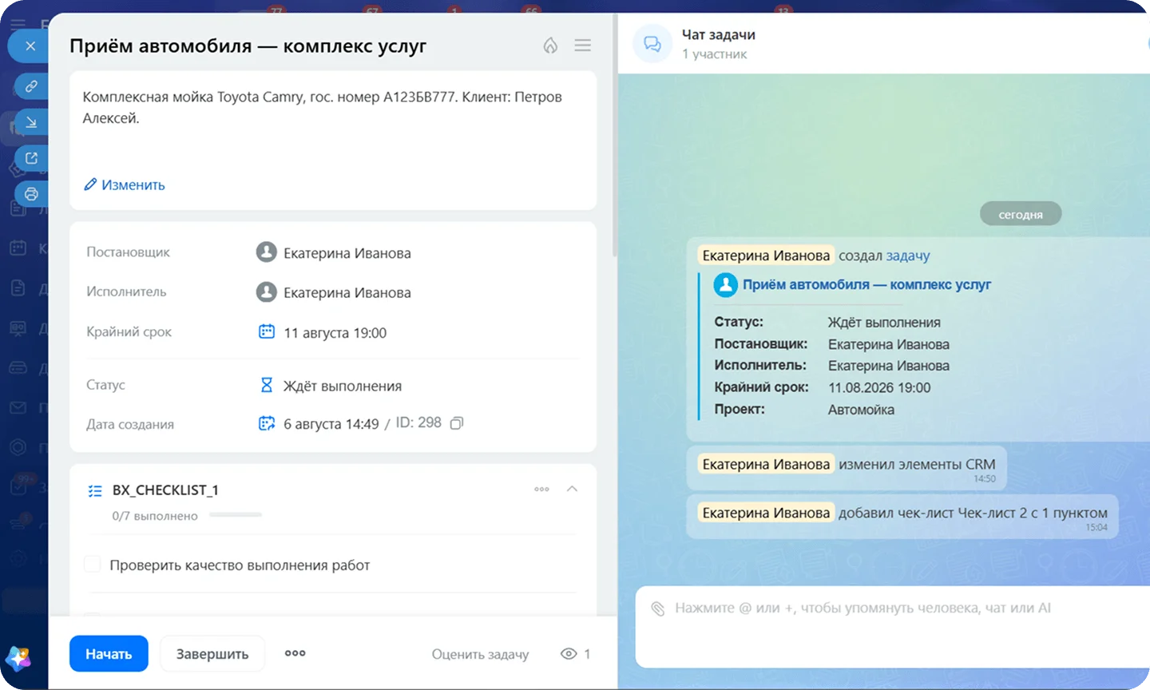Click the flame priority icon in task header
Image resolution: width=1150 pixels, height=690 pixels.
click(x=550, y=46)
